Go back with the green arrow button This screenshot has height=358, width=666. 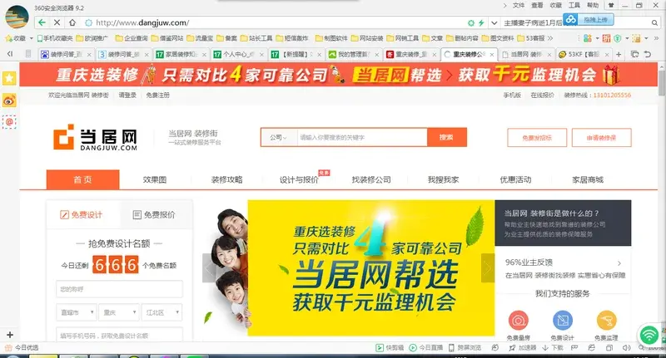42,22
